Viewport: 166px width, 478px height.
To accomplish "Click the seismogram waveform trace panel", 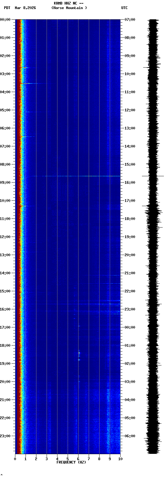I will click(153, 237).
